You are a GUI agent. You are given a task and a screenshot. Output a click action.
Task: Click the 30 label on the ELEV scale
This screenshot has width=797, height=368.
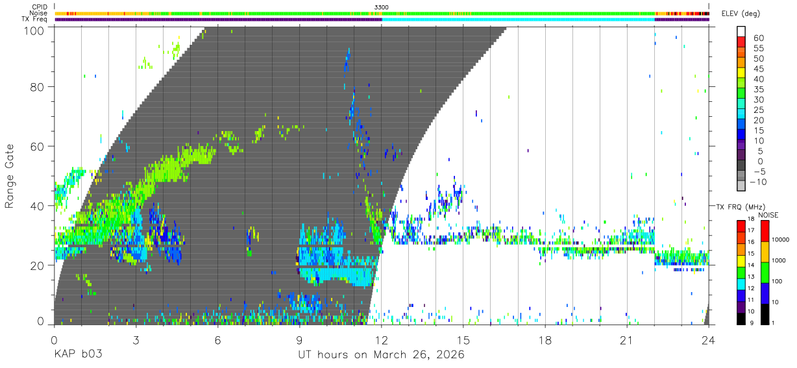point(759,99)
